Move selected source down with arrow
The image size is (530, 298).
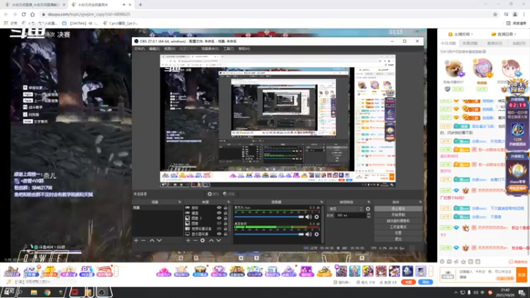point(219,240)
